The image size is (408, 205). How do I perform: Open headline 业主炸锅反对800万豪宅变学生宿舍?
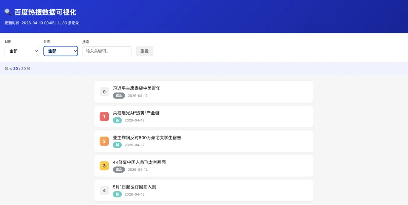[147, 138]
